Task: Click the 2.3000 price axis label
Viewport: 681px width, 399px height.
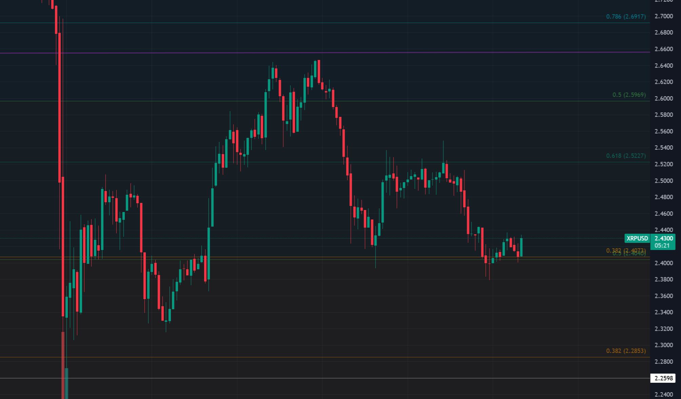Action: [x=663, y=345]
